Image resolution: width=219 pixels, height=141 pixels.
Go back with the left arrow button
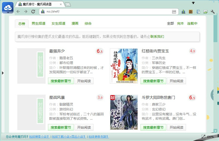pyautogui.click(x=18, y=12)
